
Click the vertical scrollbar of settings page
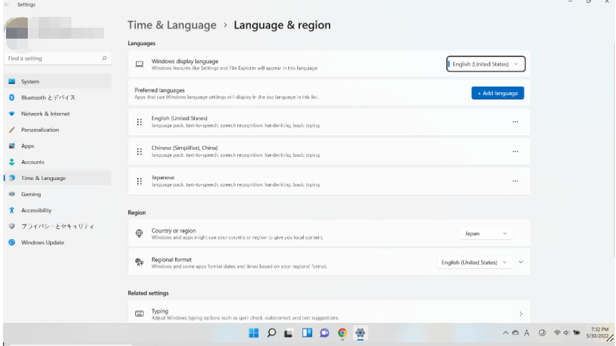click(x=614, y=150)
